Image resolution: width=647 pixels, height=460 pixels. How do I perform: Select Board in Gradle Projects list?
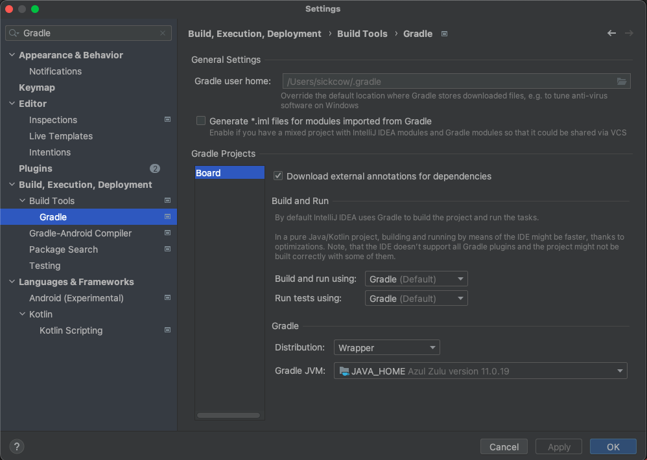click(229, 173)
